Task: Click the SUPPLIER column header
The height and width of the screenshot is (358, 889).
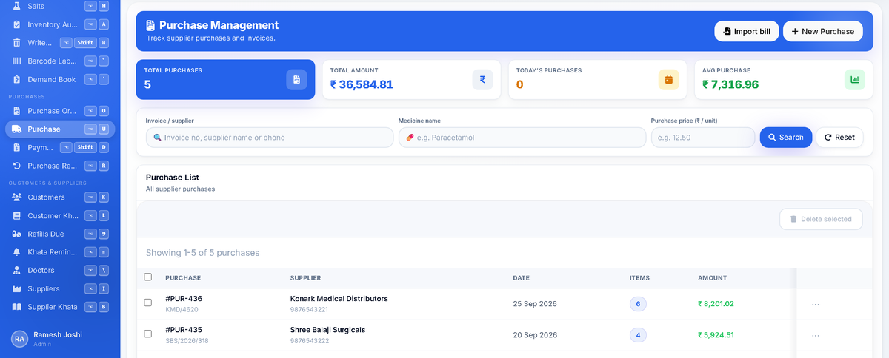Action: tap(305, 278)
